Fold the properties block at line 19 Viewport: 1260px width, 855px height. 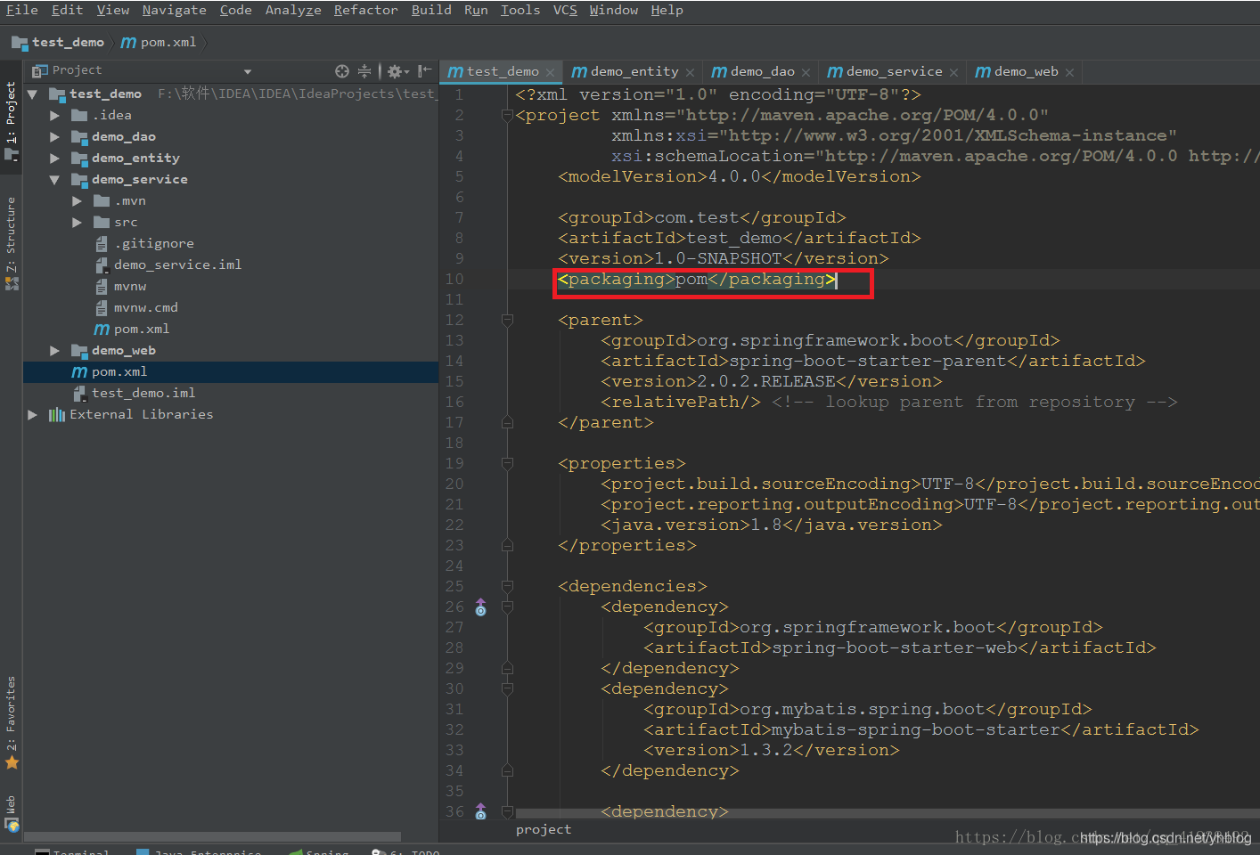(x=507, y=464)
